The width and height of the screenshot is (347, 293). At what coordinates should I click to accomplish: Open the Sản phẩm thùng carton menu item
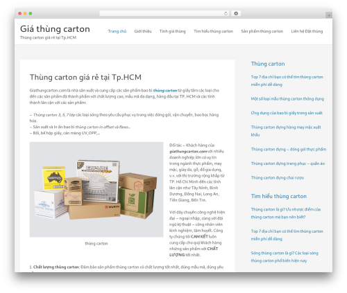pyautogui.click(x=262, y=31)
